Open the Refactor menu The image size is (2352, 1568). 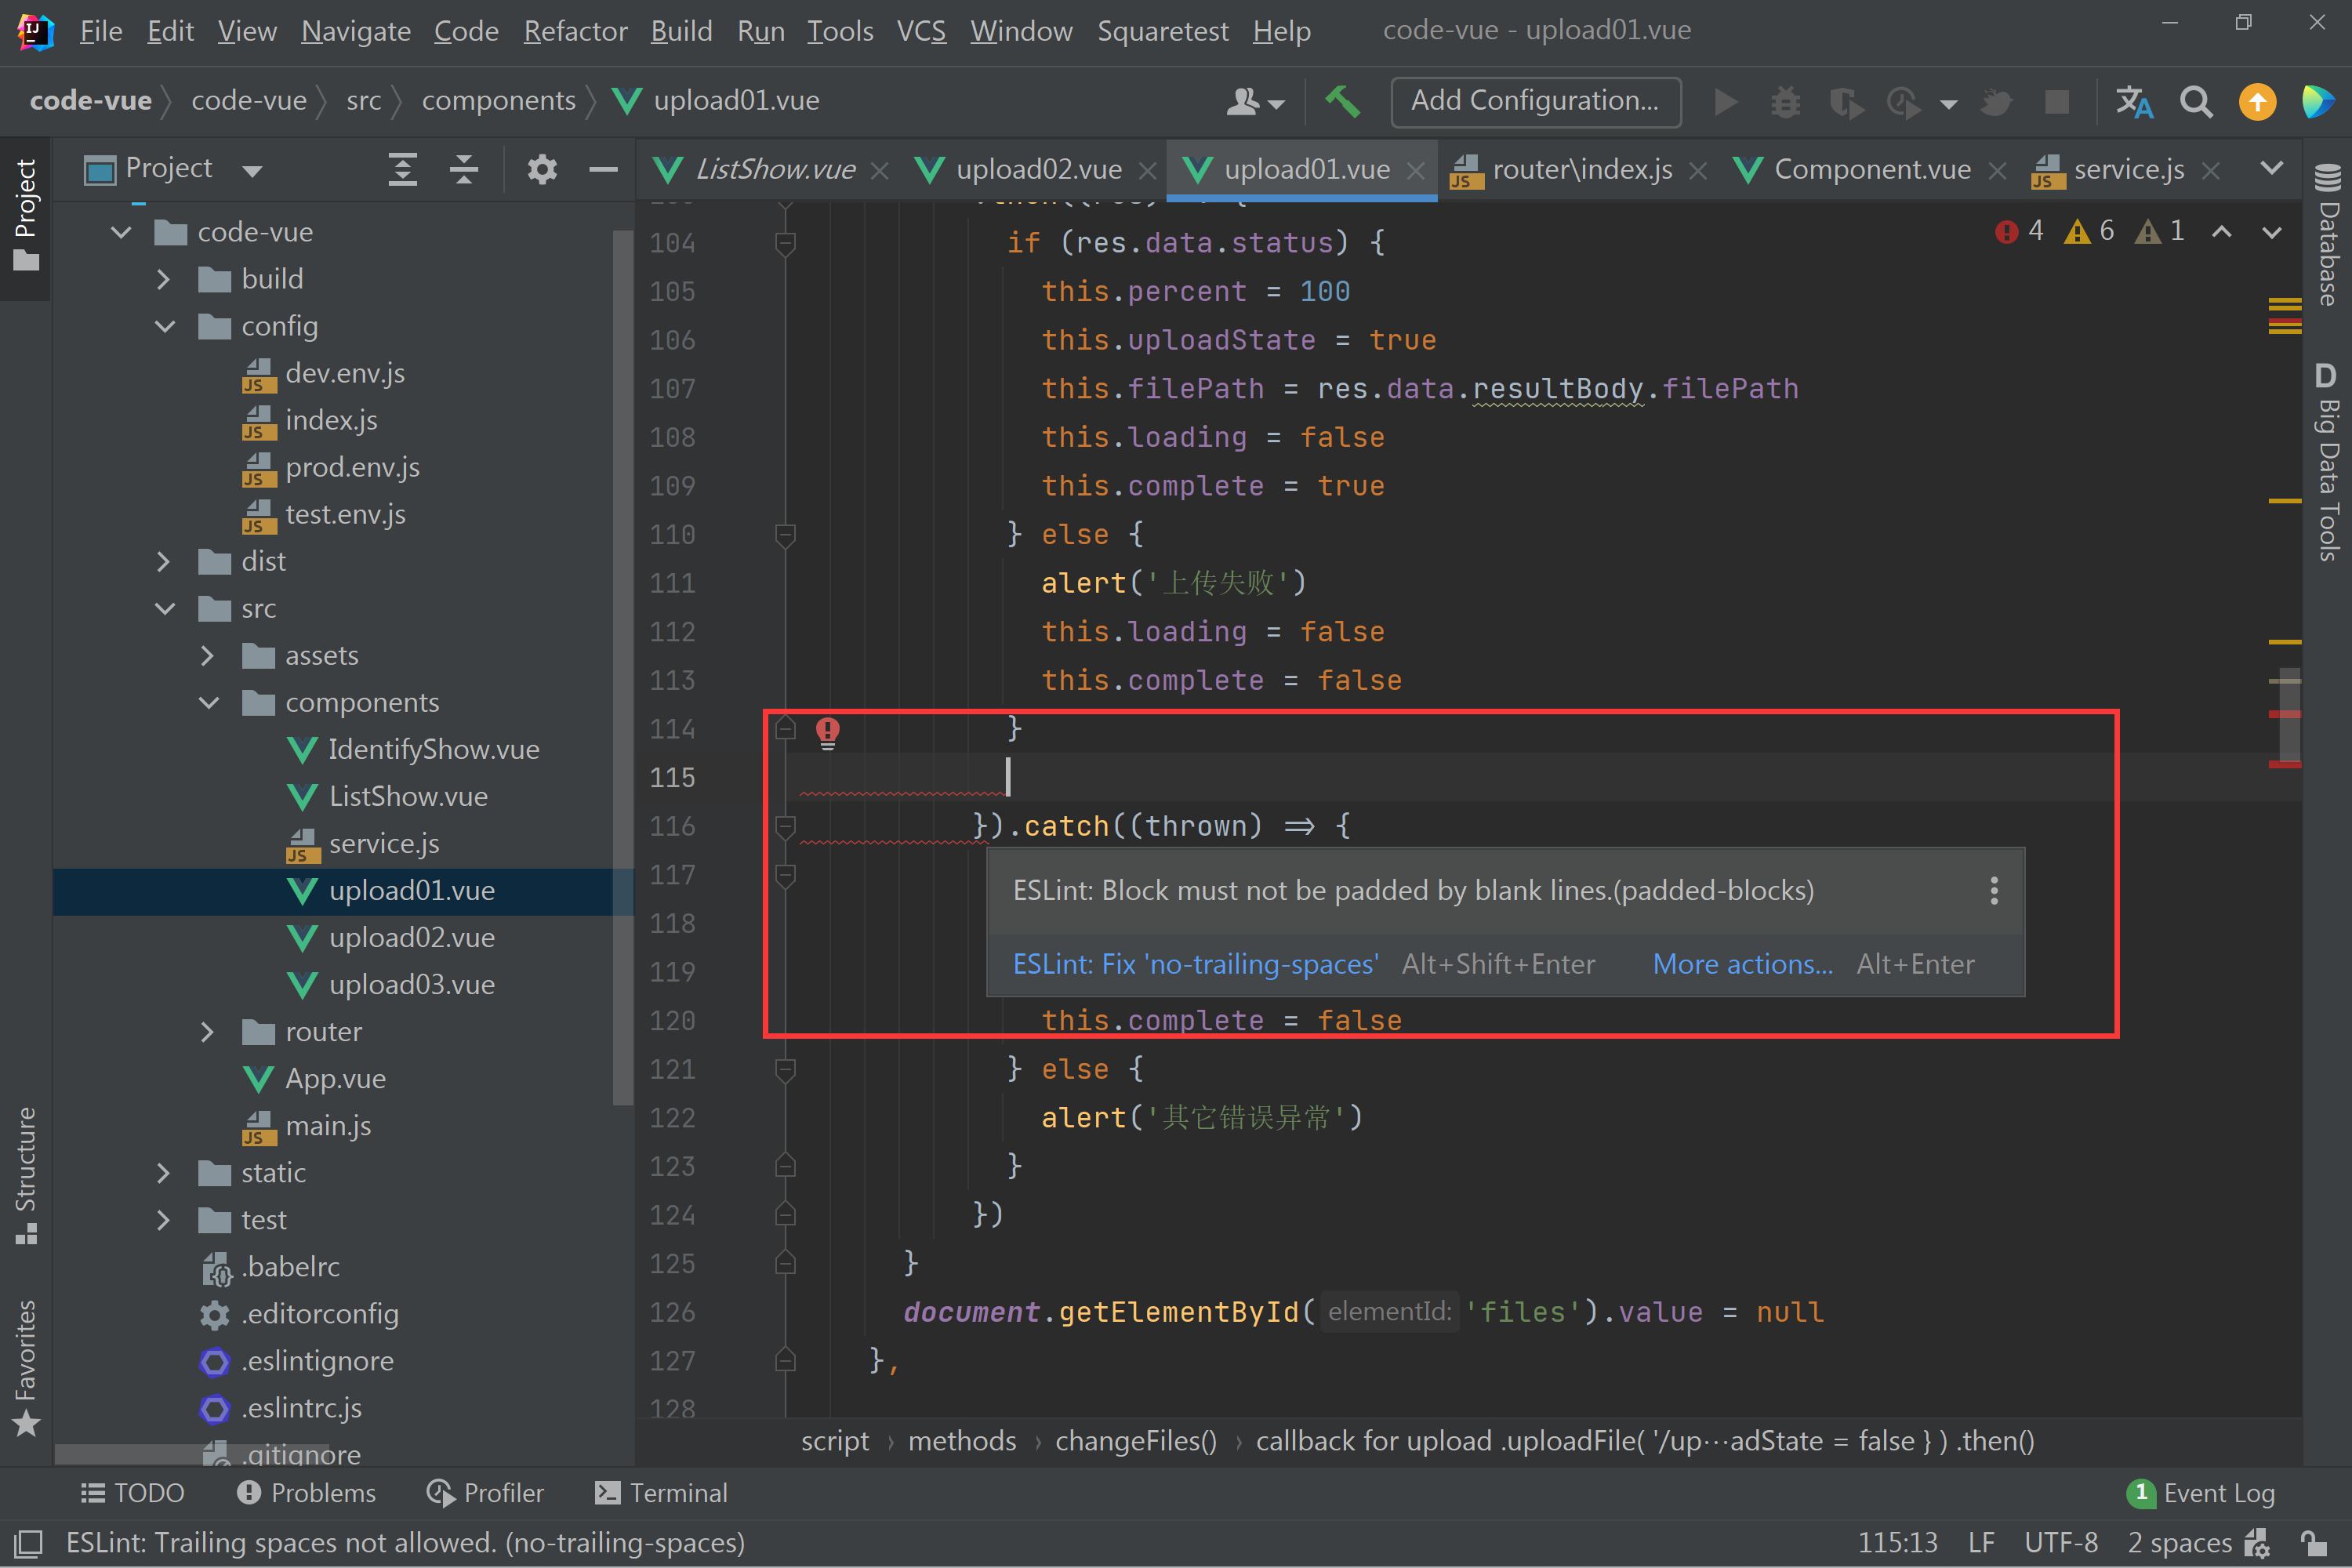point(575,31)
